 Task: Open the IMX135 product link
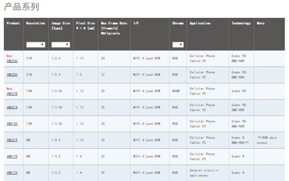click(12, 124)
